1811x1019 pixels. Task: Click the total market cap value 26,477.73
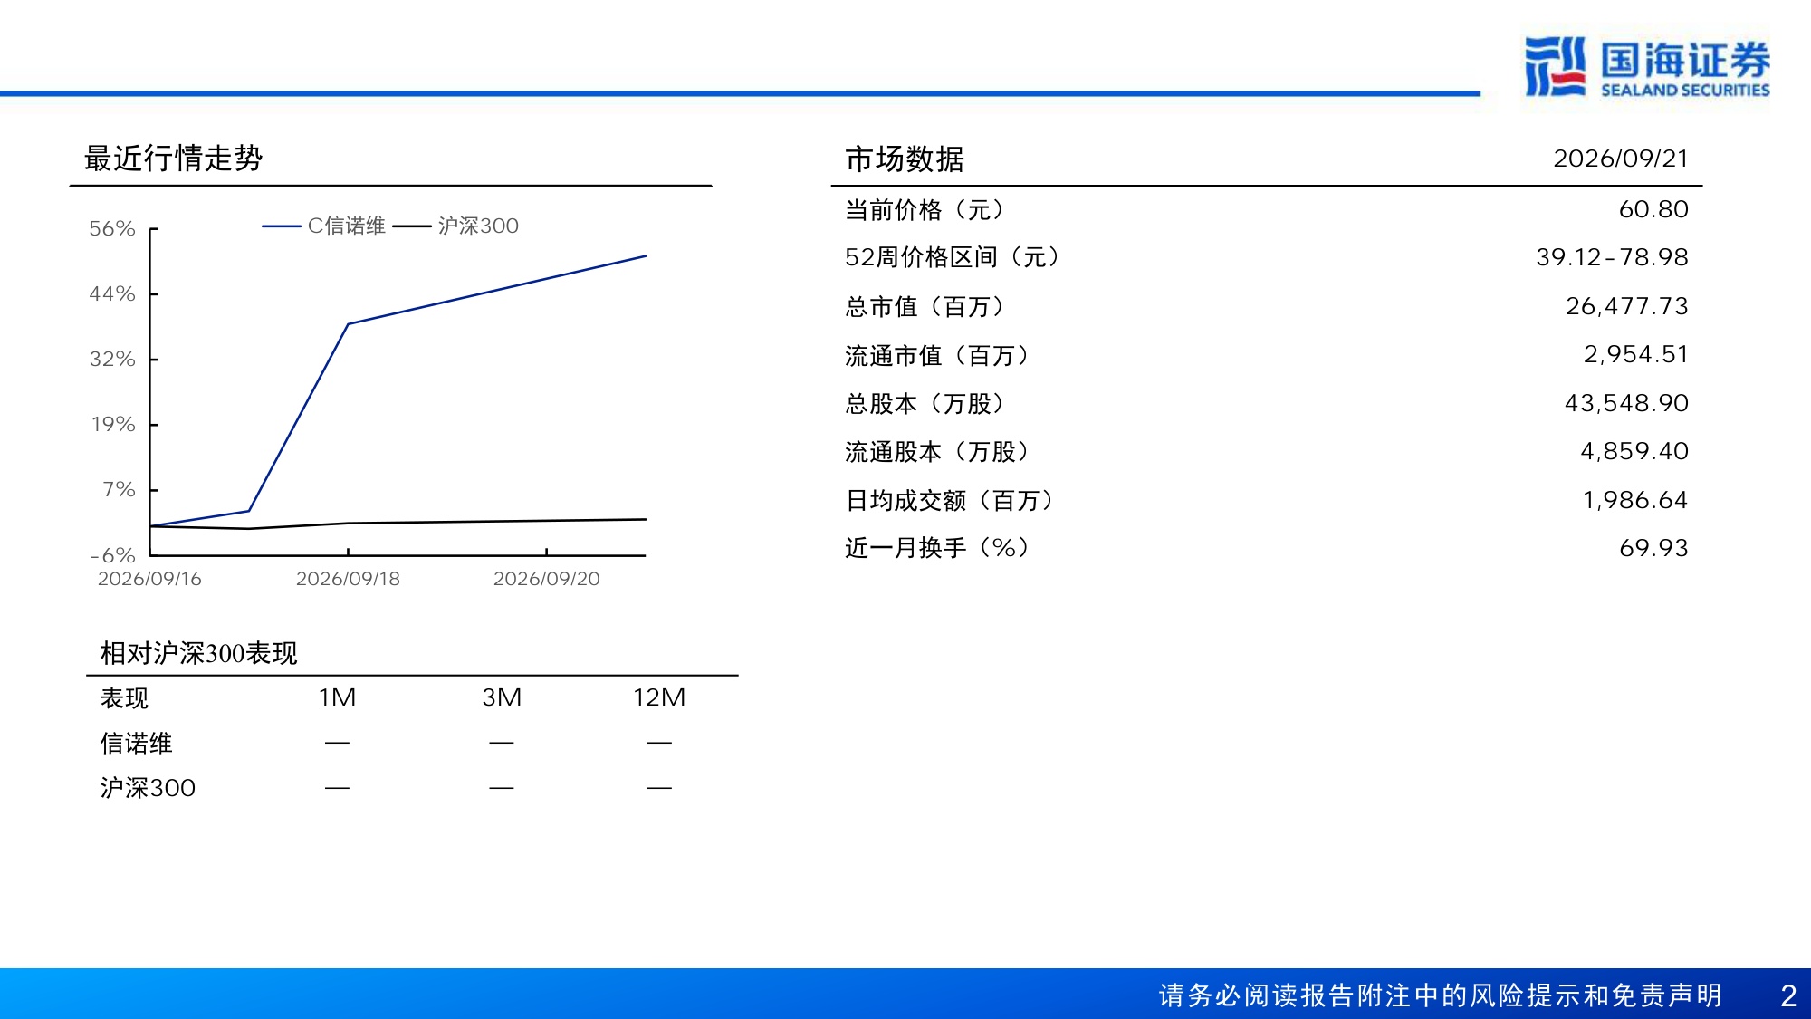[x=1627, y=306]
